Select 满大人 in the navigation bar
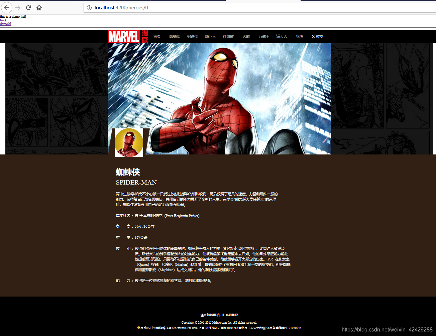 click(x=282, y=36)
